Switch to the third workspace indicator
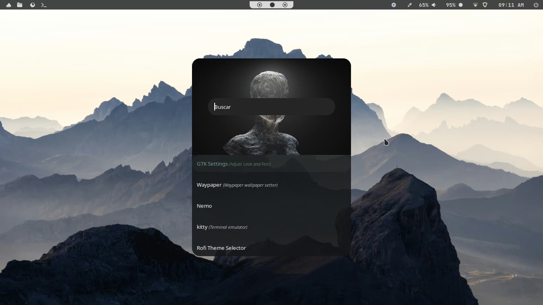 [x=285, y=5]
